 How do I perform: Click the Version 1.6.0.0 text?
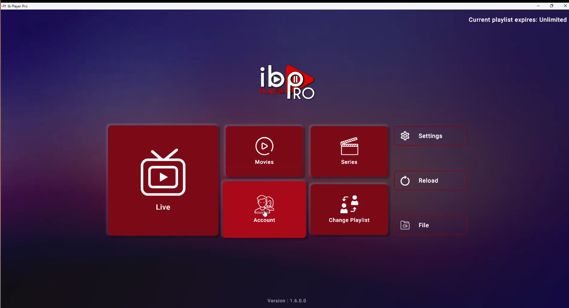point(287,301)
